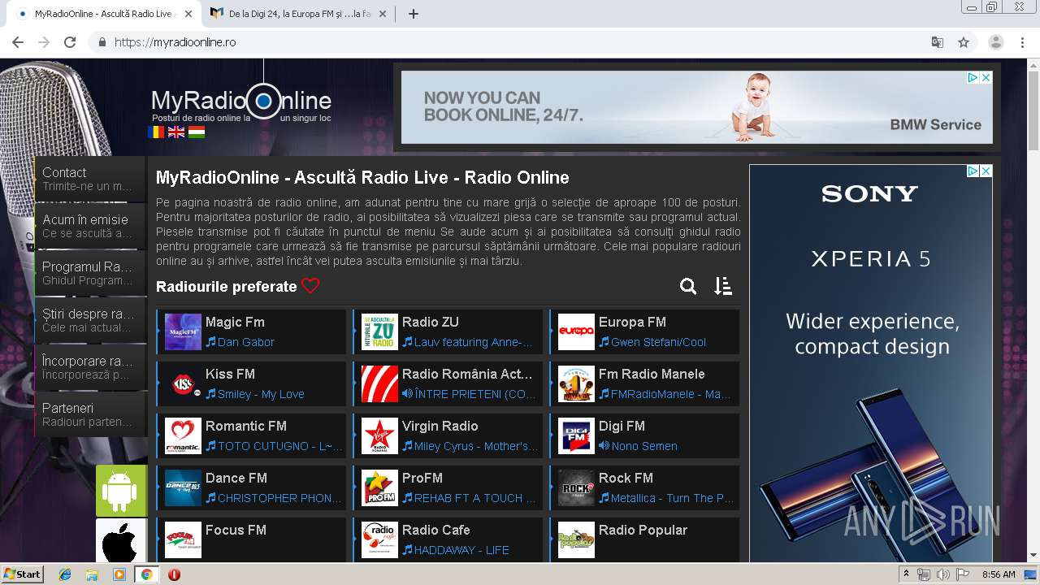The height and width of the screenshot is (585, 1040).
Task: Open the Parteneri menu item
Action: (90, 414)
